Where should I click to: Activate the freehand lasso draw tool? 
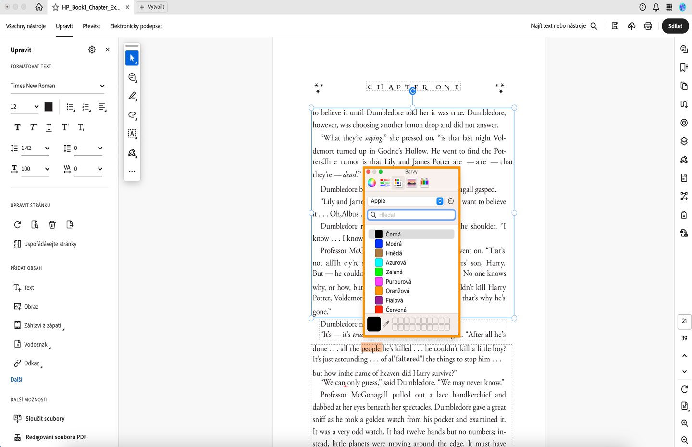(x=132, y=115)
